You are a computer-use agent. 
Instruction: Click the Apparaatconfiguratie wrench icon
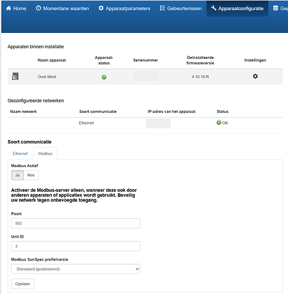coord(214,8)
